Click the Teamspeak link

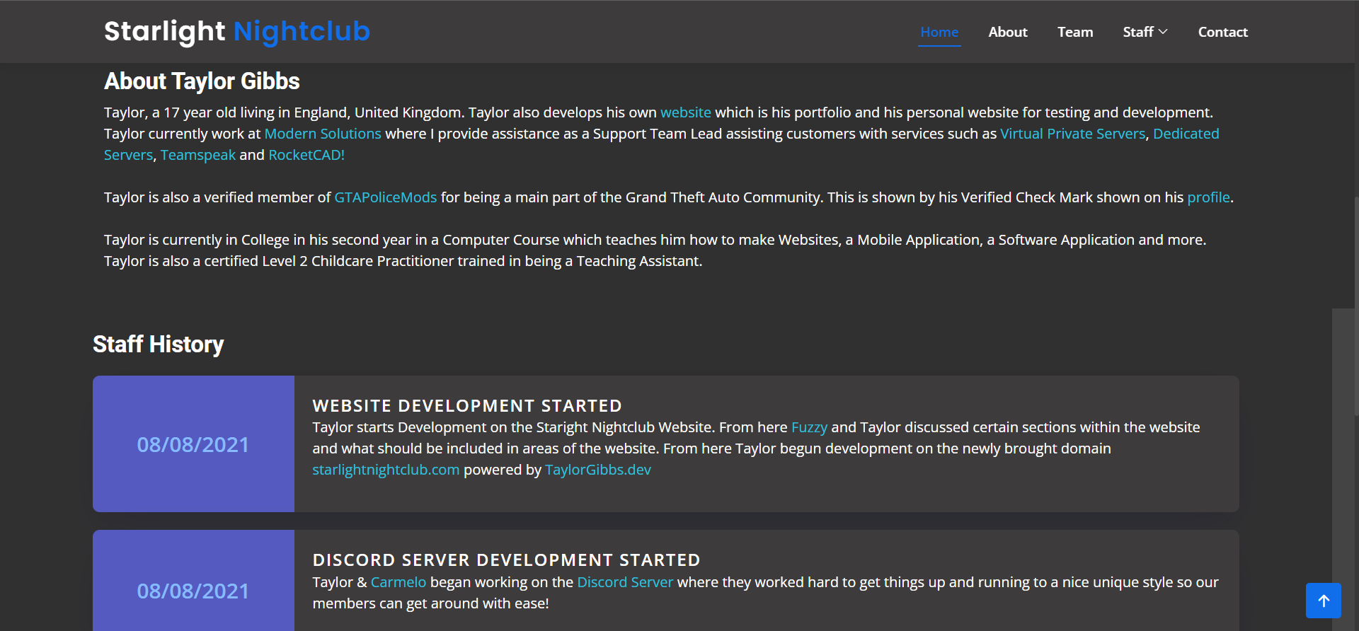197,155
